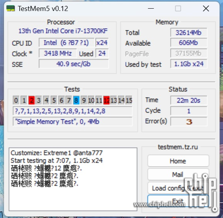Select test box 14
The width and height of the screenshot is (223, 218).
tap(121, 100)
